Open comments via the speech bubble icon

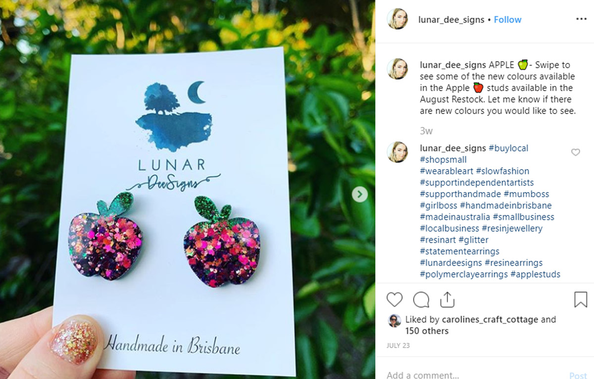421,299
